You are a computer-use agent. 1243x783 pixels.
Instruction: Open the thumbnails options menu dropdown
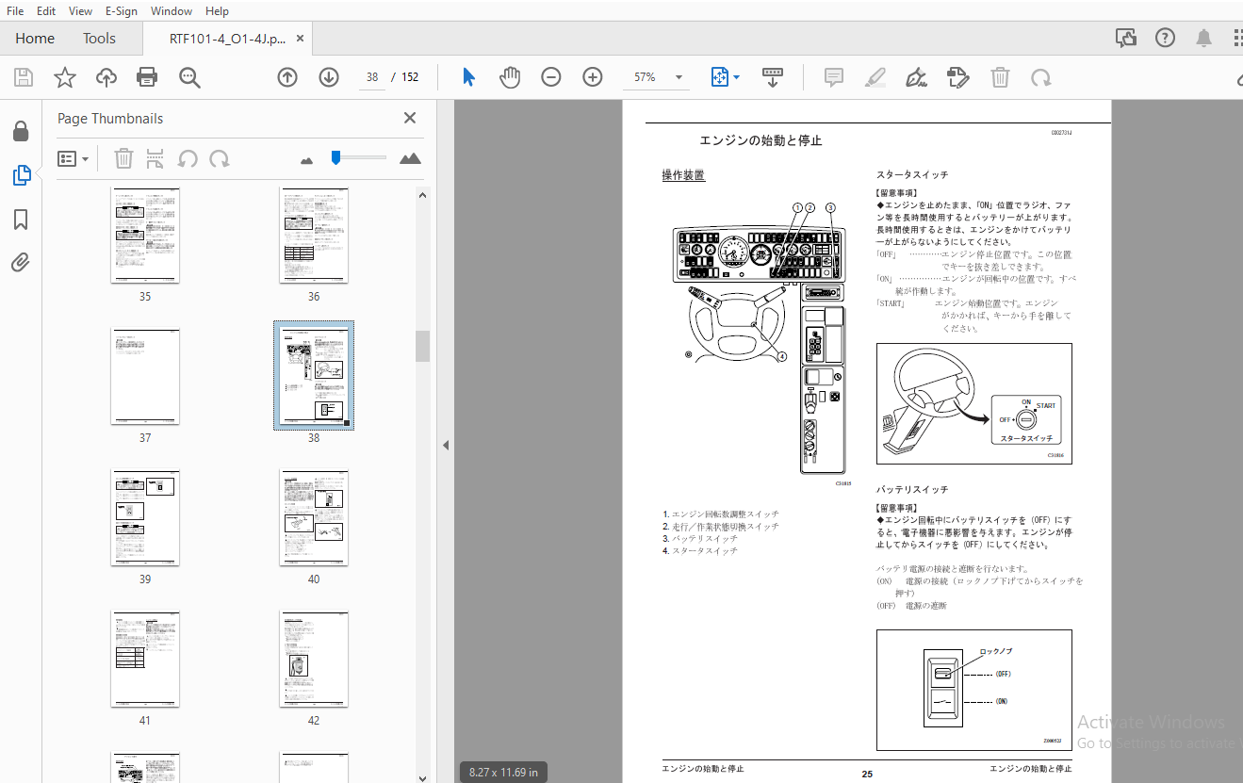[73, 159]
